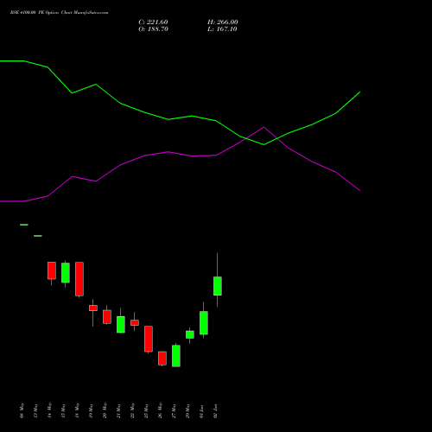Select the 19 May small red candlestick
432x432 pixels.
(93, 308)
